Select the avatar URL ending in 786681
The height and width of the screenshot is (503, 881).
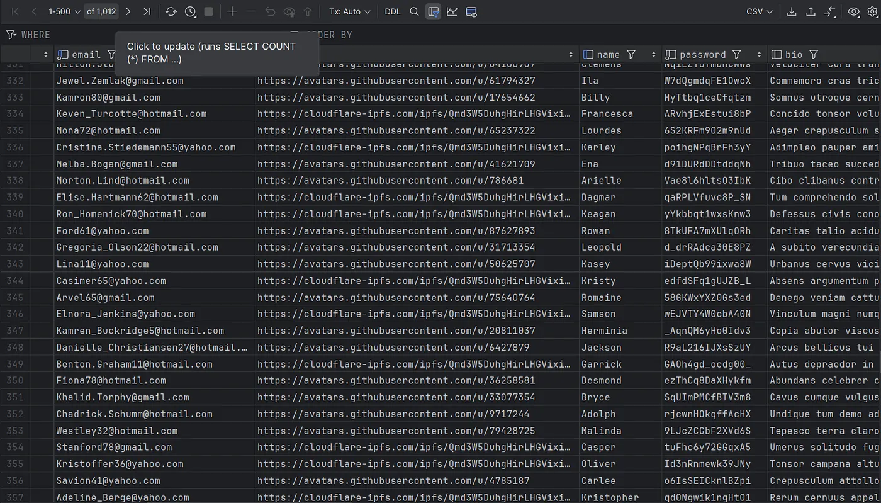point(417,181)
